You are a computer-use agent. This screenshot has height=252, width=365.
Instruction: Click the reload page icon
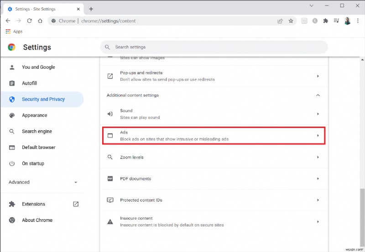[x=30, y=21]
